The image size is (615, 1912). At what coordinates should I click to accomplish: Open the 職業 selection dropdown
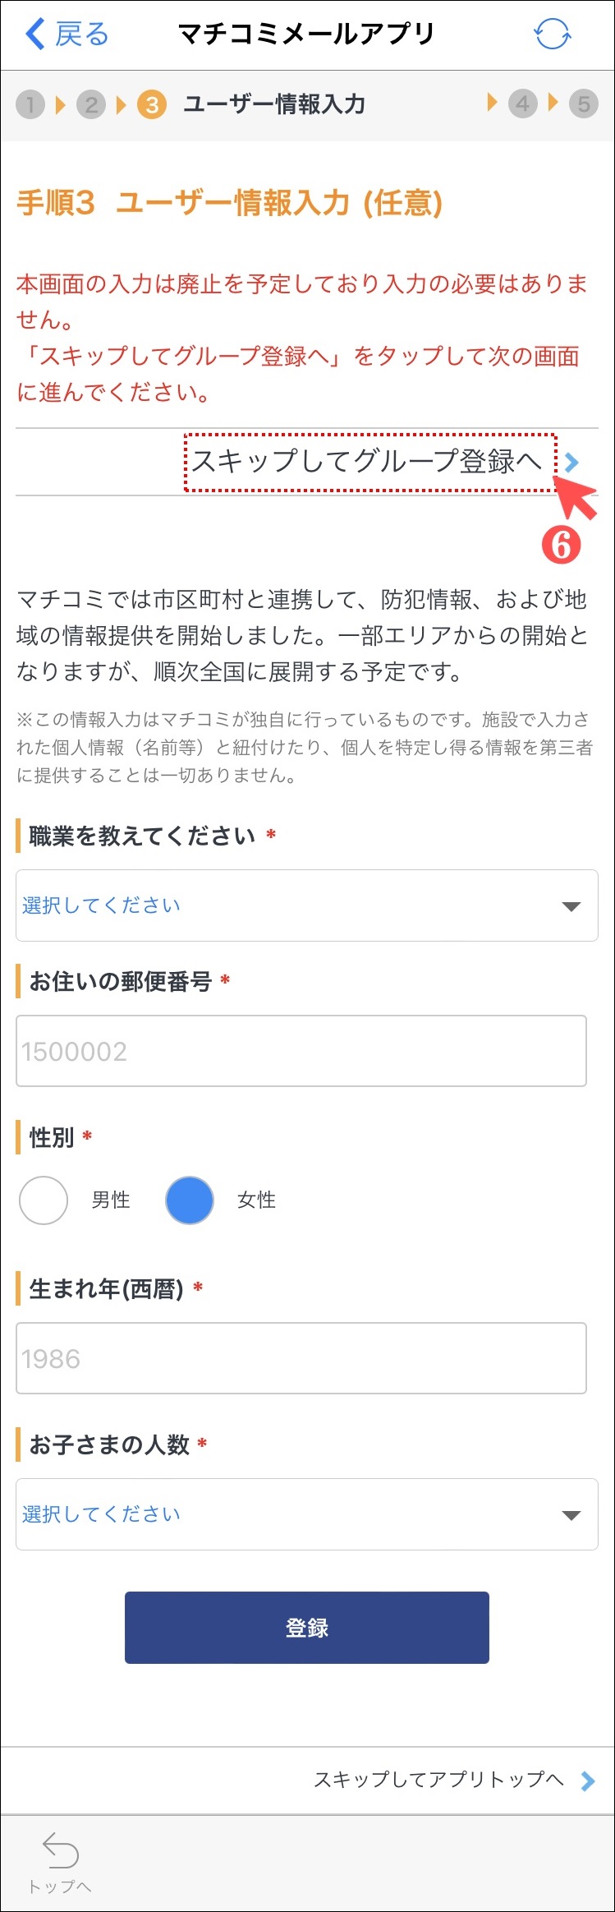point(307,905)
